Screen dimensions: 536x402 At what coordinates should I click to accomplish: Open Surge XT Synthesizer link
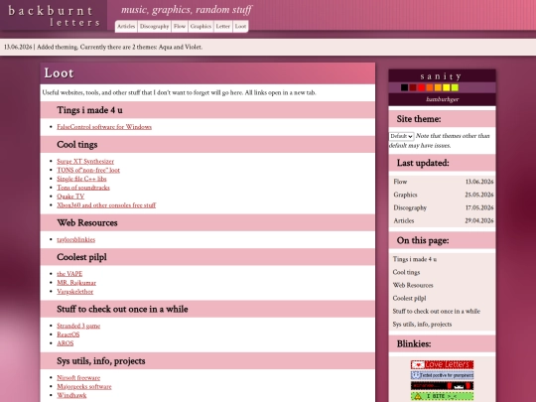(85, 162)
